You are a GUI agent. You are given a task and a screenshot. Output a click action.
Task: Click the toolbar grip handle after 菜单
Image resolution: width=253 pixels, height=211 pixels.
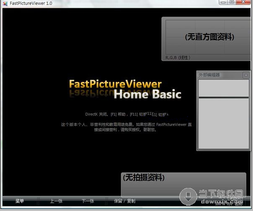pos(38,201)
